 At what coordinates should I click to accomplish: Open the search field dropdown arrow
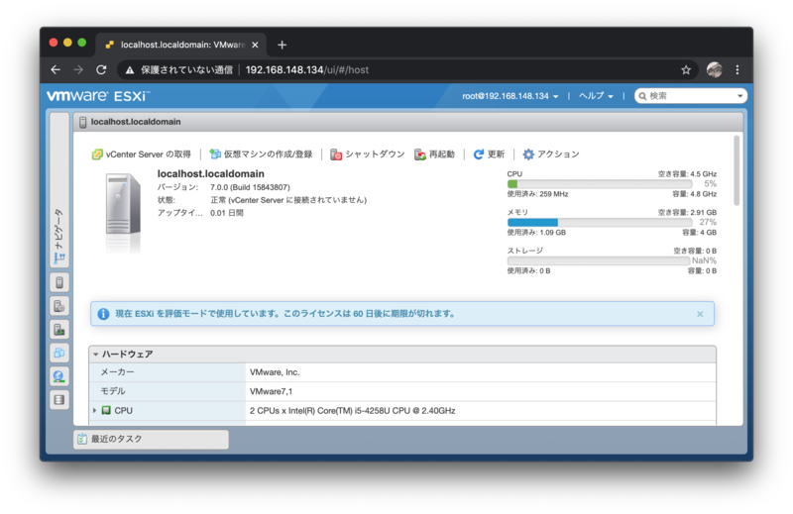[739, 96]
